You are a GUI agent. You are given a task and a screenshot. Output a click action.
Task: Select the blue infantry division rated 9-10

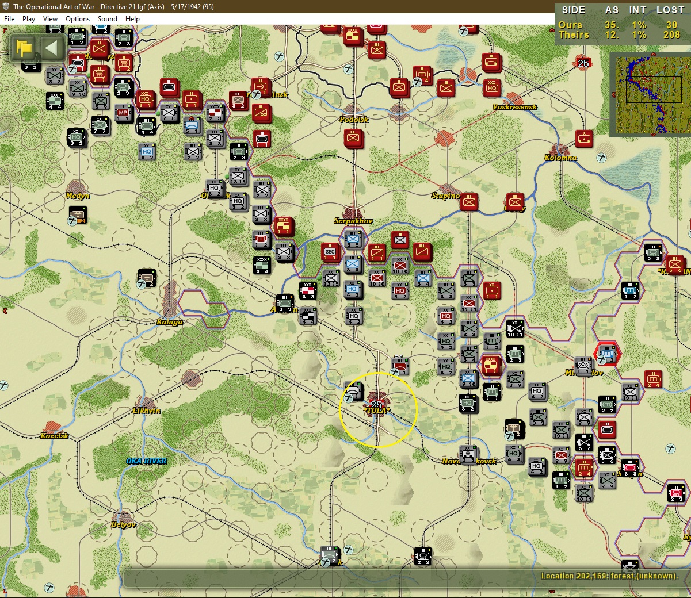469,378
